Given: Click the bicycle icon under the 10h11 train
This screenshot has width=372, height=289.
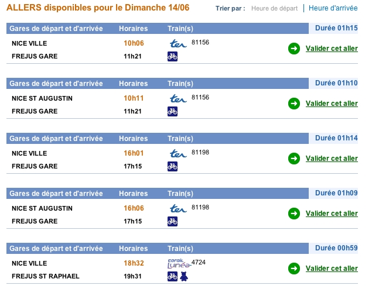Looking at the screenshot, I should [172, 111].
